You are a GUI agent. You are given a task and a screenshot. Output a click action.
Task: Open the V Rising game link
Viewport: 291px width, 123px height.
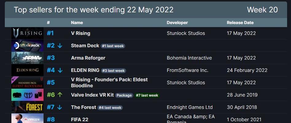(80, 33)
